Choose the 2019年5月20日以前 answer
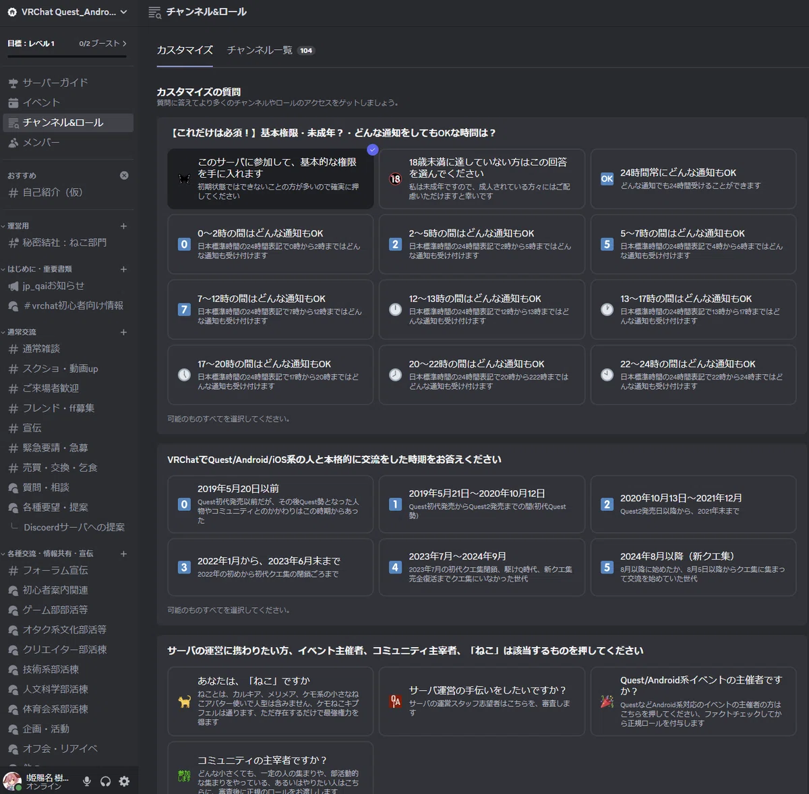Screen dimensions: 809x794 tap(270, 504)
